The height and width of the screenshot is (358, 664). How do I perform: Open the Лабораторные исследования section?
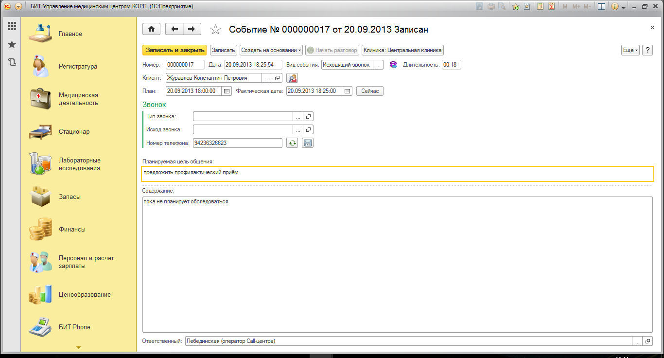tap(79, 164)
